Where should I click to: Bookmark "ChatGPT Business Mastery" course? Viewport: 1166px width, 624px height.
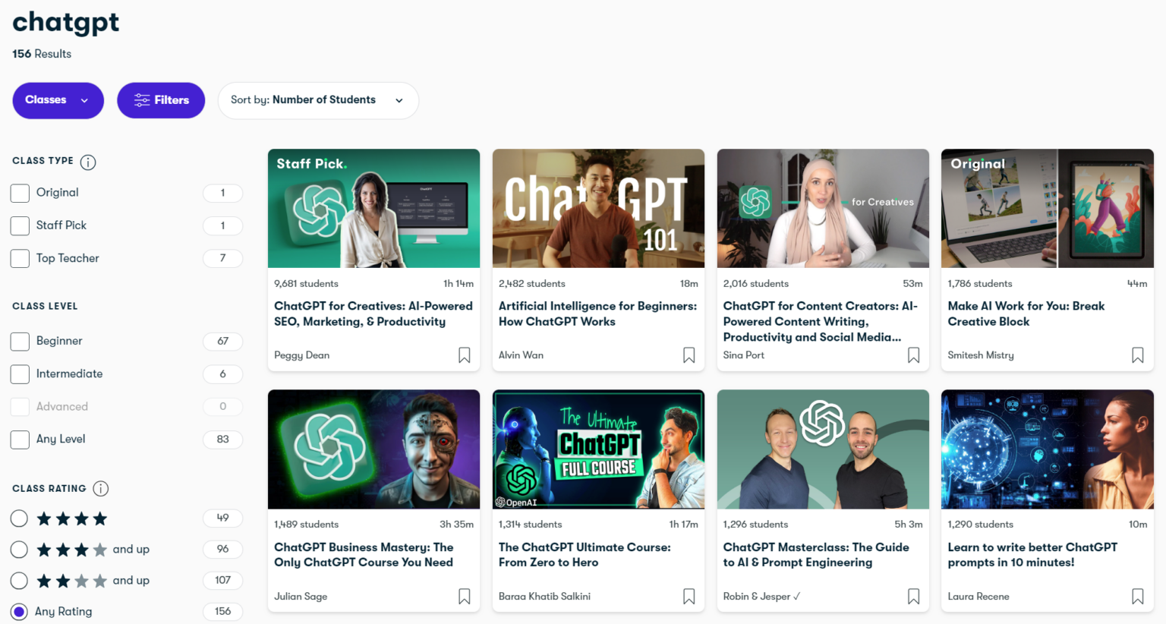pos(464,596)
